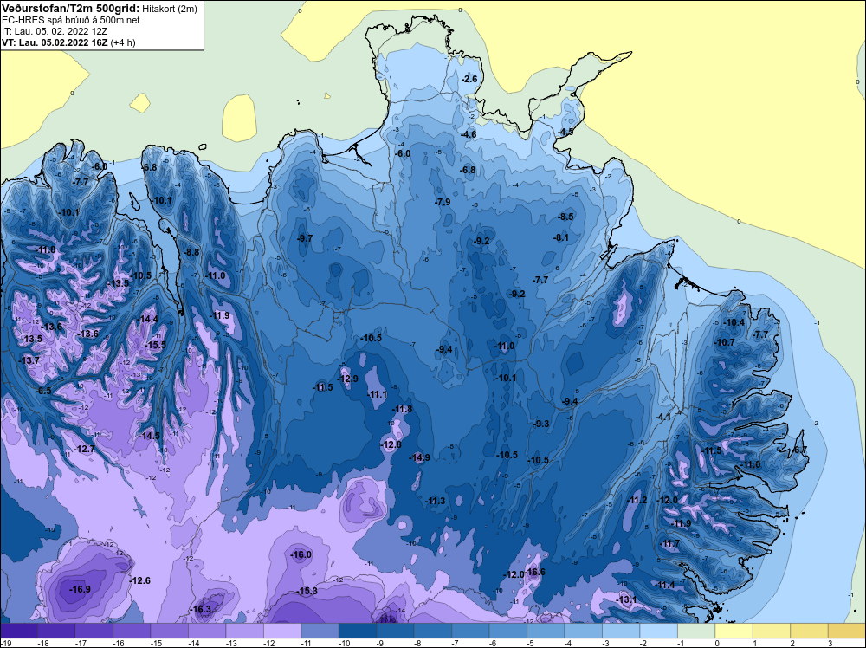Viewport: 866px width, 648px height.
Task: Click the -11.2 temperature label
Action: [x=637, y=500]
